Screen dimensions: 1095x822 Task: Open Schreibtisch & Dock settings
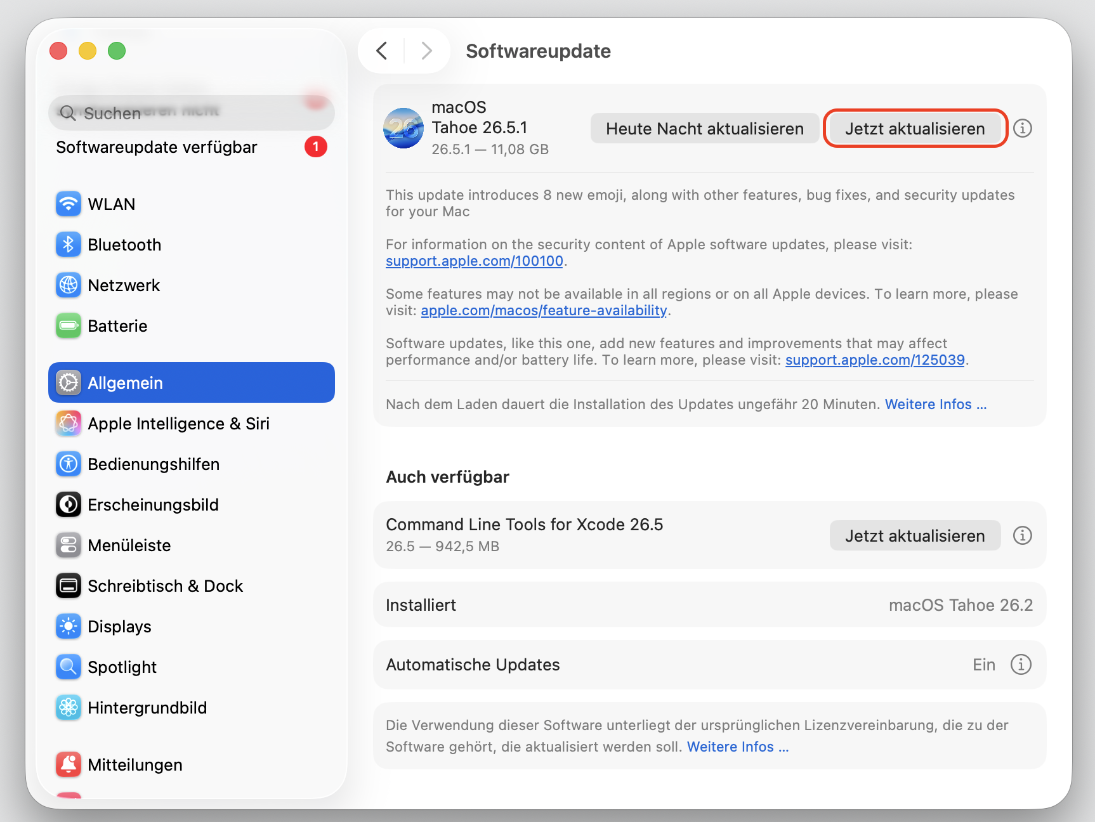click(192, 586)
